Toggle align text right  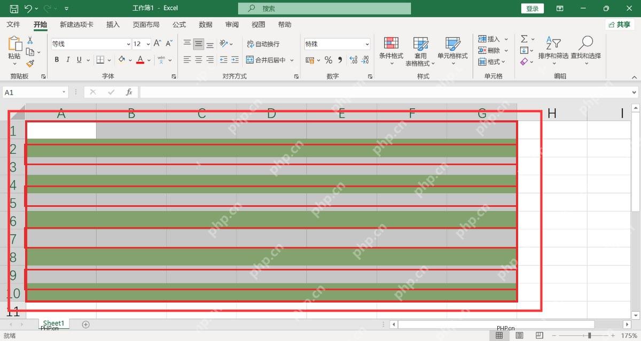tap(210, 60)
